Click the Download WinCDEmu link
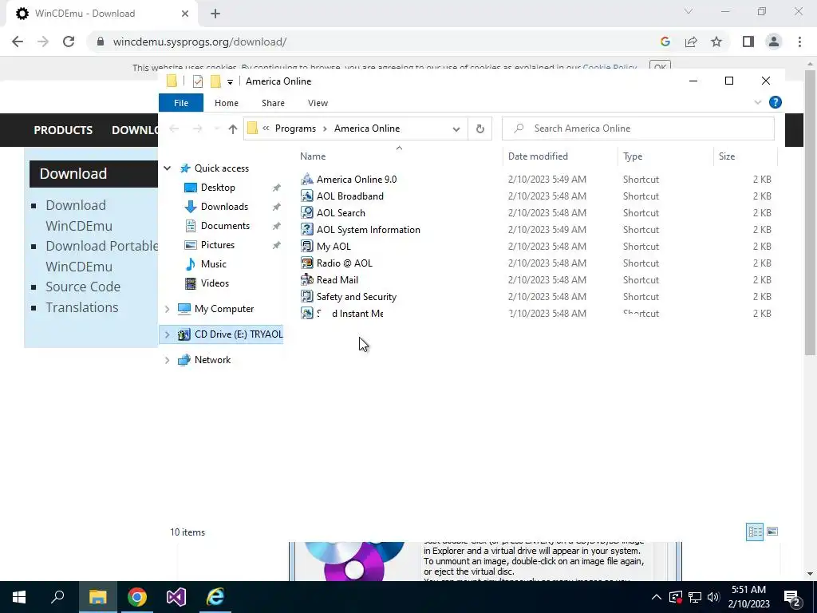Screen dimensions: 817x613 click(79, 216)
